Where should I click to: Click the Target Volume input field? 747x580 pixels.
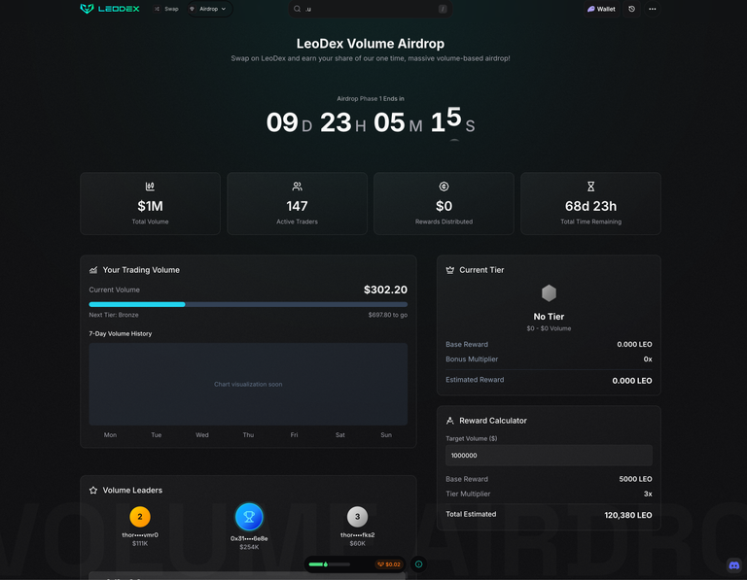point(549,456)
